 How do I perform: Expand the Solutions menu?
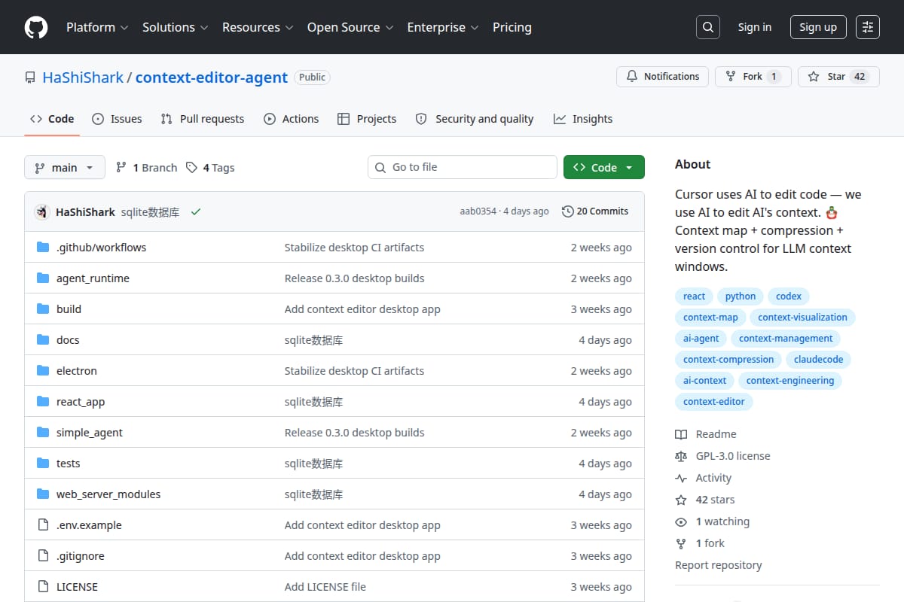tap(174, 27)
